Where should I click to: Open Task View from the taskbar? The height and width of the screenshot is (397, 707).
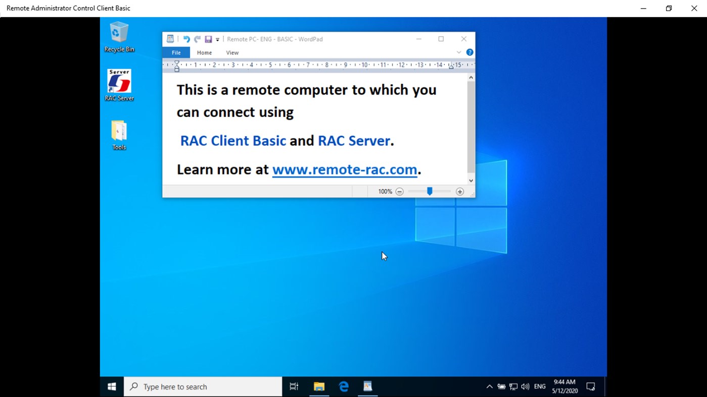tap(294, 386)
